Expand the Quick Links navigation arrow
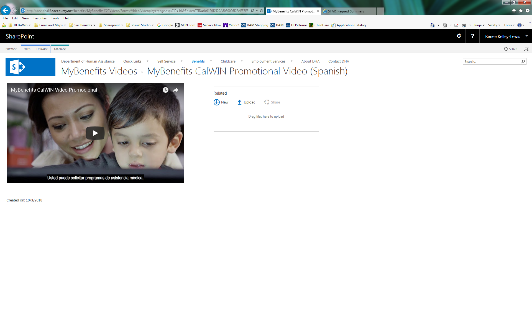 pyautogui.click(x=147, y=61)
